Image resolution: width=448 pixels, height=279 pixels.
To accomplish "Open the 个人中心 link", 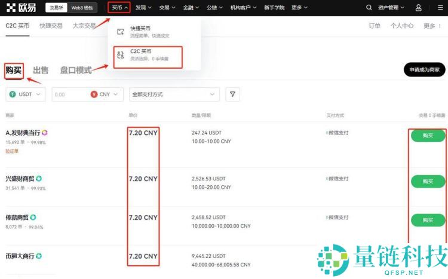I will click(x=402, y=26).
